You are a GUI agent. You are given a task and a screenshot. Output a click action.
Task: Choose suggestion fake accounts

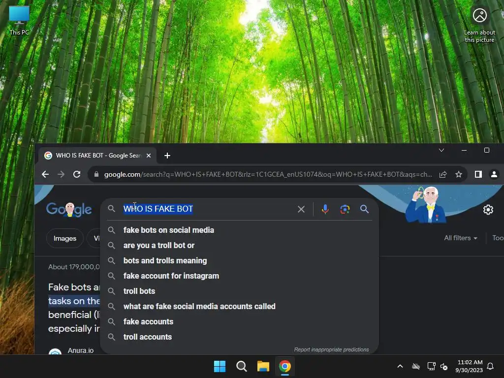(x=240, y=322)
